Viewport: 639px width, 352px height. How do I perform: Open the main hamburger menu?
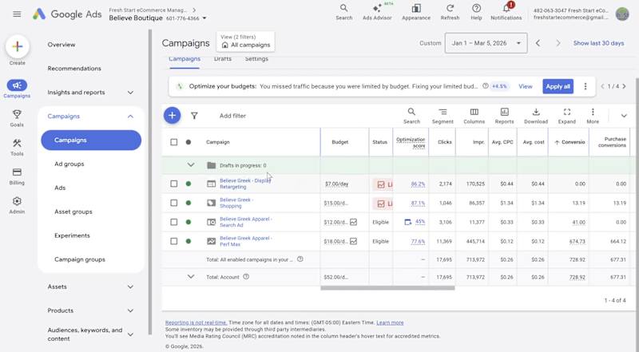[x=17, y=14]
